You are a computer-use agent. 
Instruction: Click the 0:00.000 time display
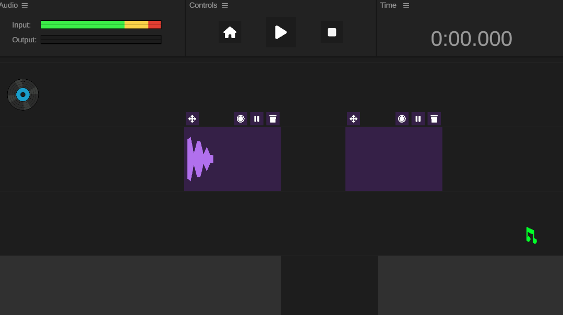pyautogui.click(x=471, y=39)
